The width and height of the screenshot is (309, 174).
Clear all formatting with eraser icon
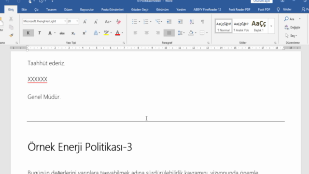coord(118,21)
